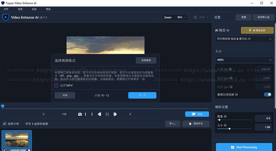Open the 视图 view dropdown
Screen dimensions: 276x151
(x=201, y=17)
